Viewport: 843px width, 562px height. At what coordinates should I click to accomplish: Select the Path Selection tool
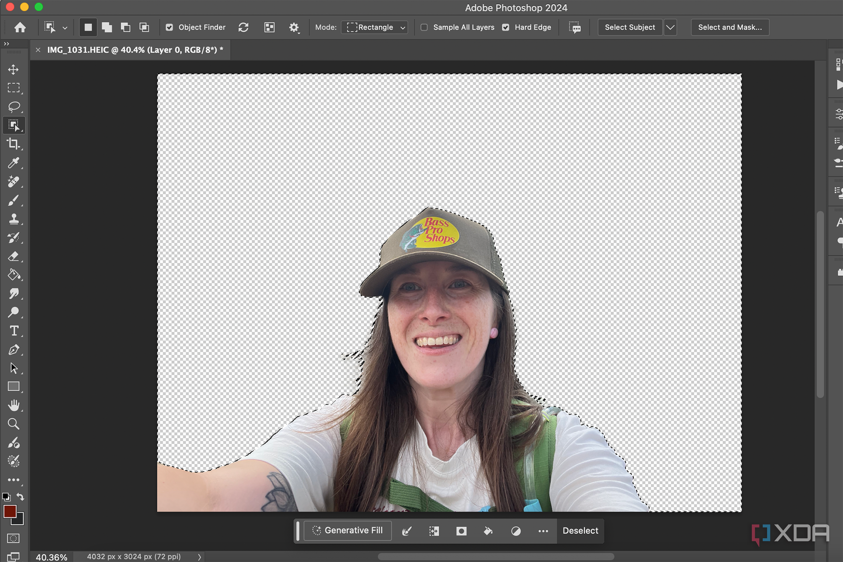tap(14, 368)
